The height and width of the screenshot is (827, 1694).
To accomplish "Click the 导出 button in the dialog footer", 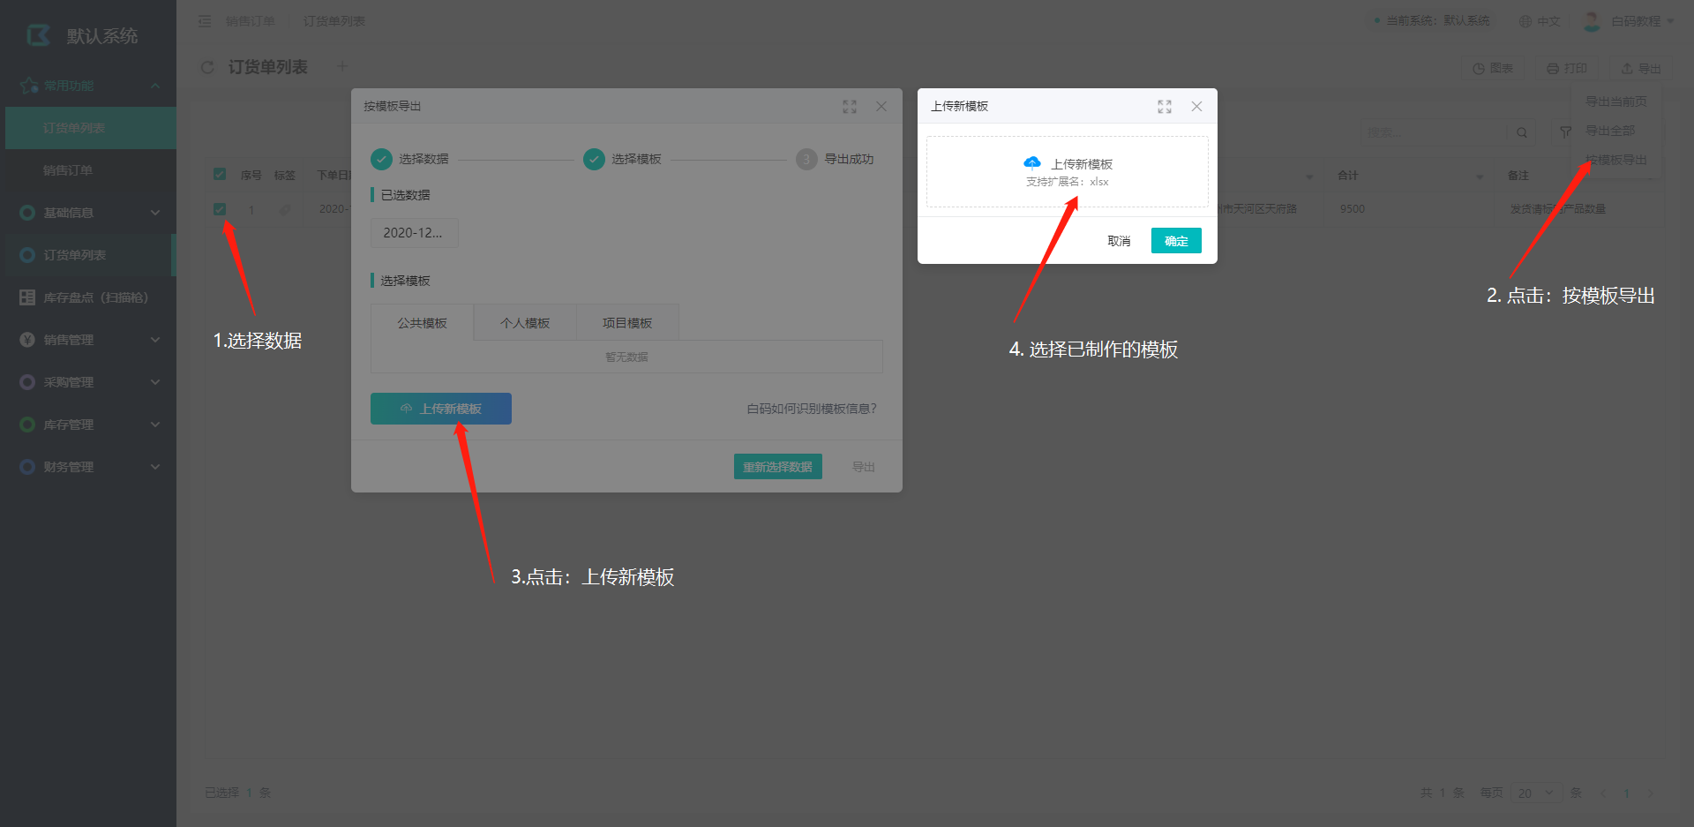I will [x=864, y=467].
